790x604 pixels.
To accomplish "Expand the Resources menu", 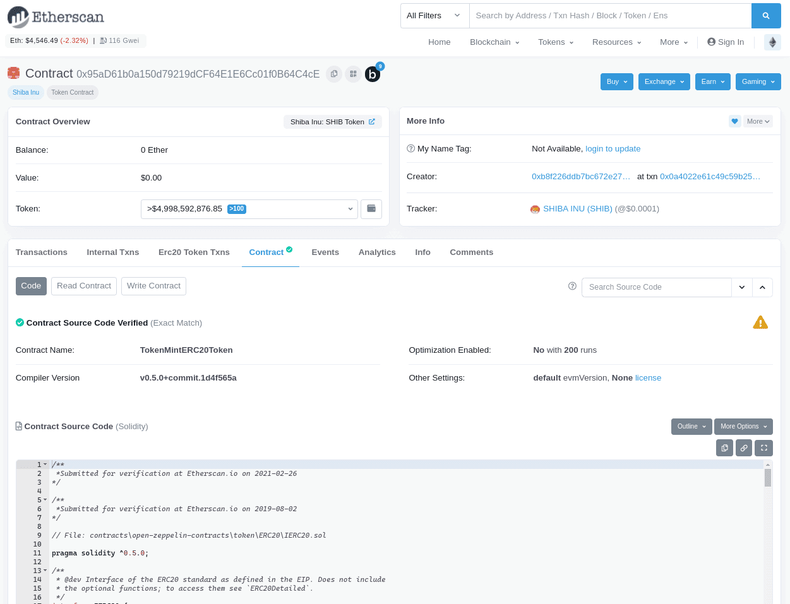I will click(617, 42).
